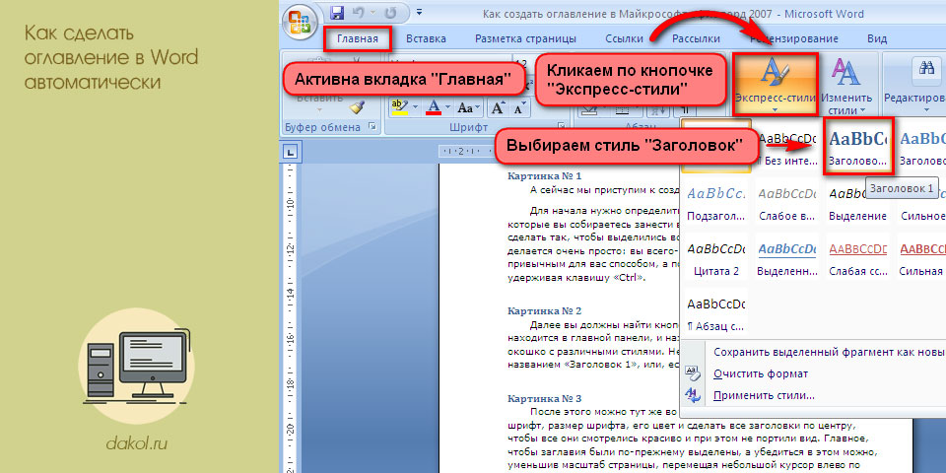Click the Undo arrow icon
This screenshot has height=473, width=946.
[358, 13]
